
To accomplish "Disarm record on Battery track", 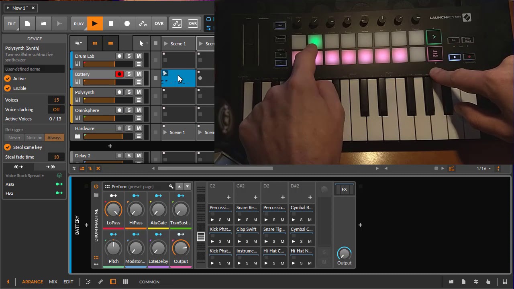I will click(x=119, y=74).
